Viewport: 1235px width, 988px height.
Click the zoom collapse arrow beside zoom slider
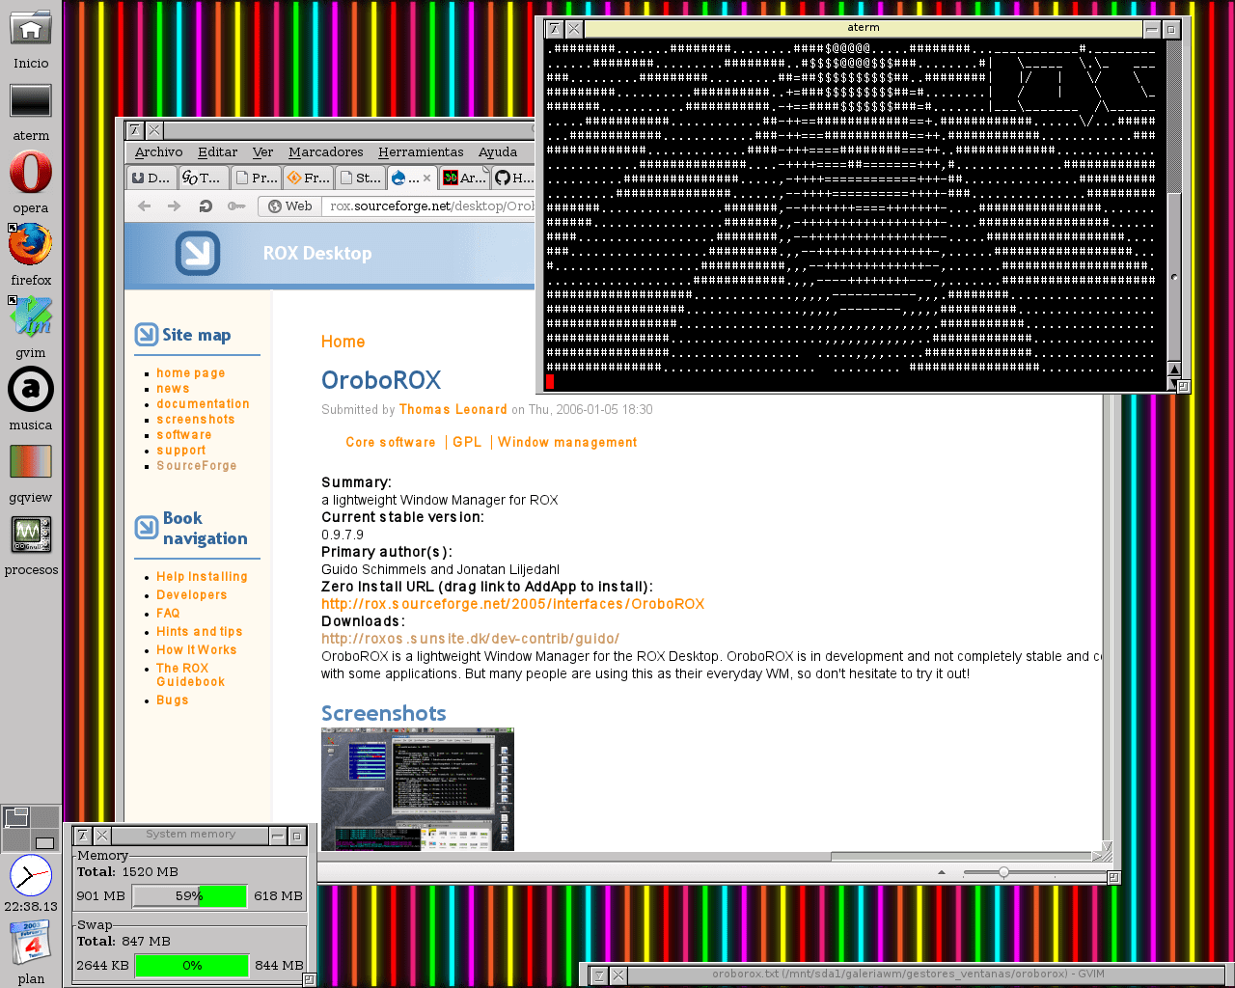(942, 872)
